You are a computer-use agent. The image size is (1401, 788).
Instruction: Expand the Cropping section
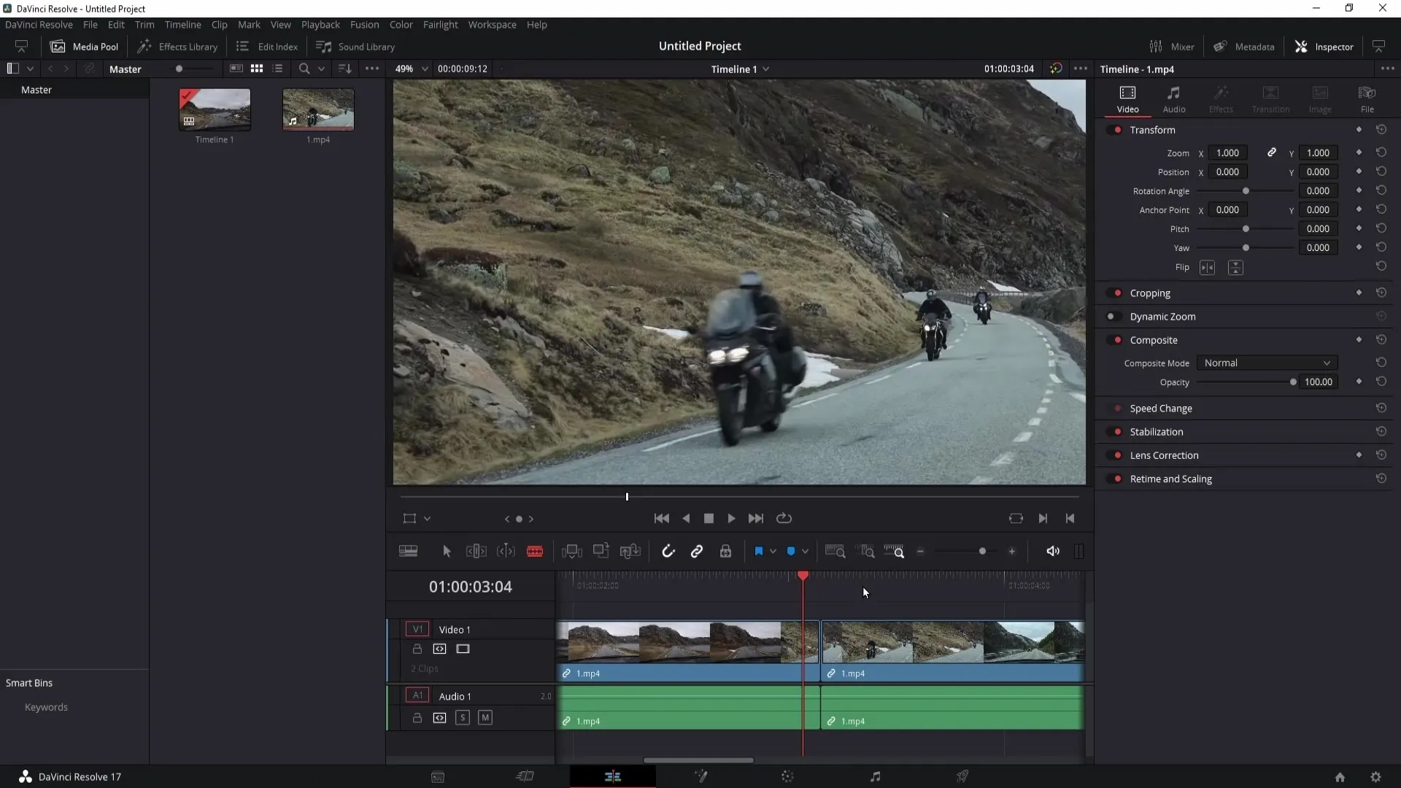click(1153, 293)
